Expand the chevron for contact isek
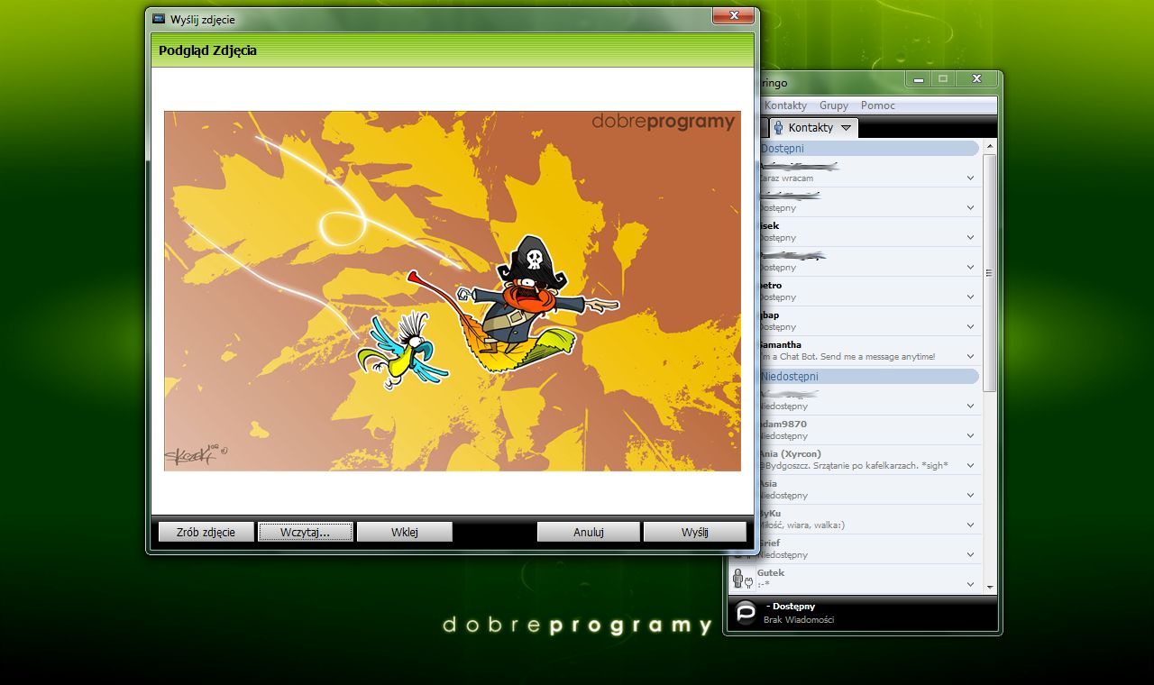The image size is (1154, 685). 970,237
